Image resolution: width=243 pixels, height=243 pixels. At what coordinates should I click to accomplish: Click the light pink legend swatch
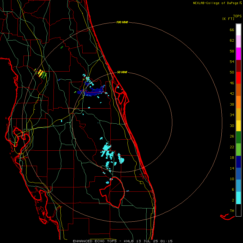click(238, 41)
